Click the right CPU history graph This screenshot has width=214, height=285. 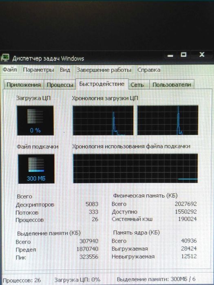(168, 120)
